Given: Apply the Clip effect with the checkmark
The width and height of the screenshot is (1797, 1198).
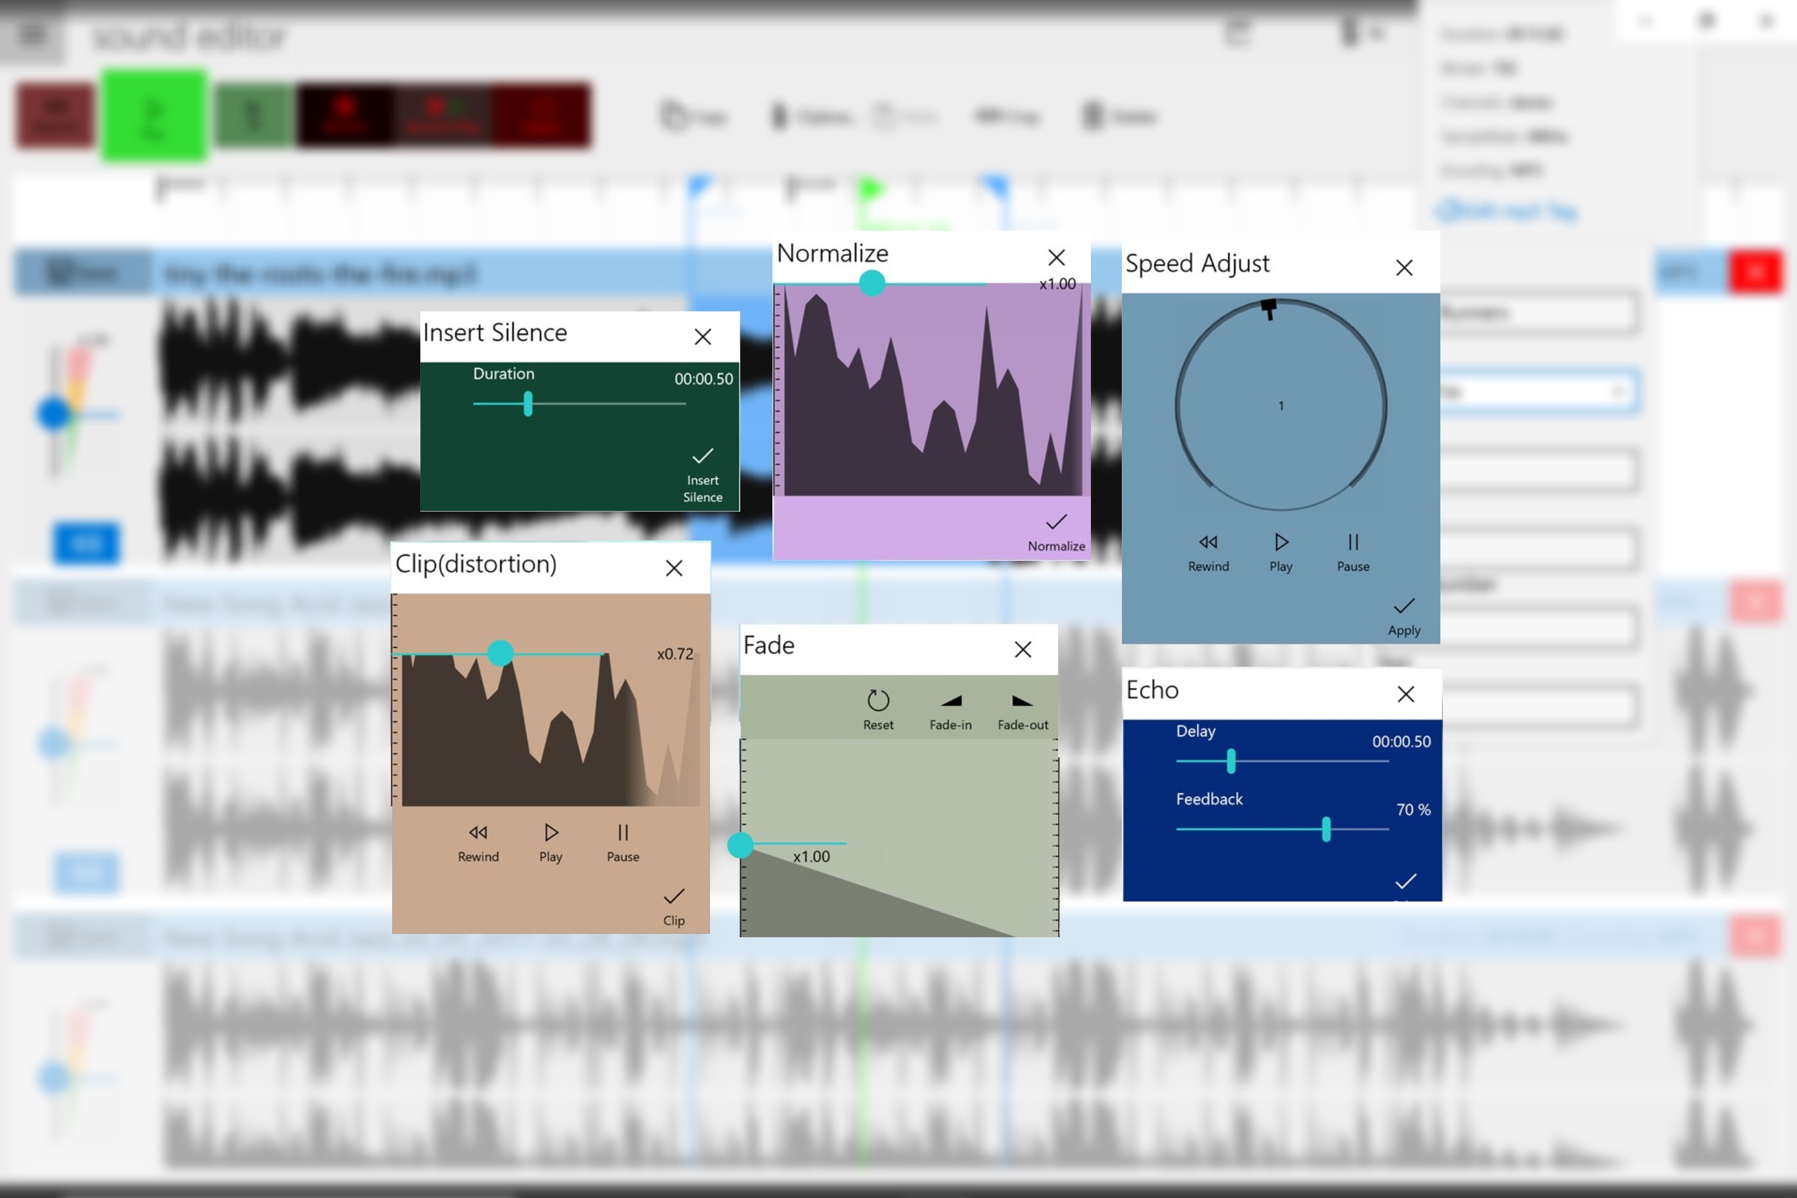Looking at the screenshot, I should (673, 897).
